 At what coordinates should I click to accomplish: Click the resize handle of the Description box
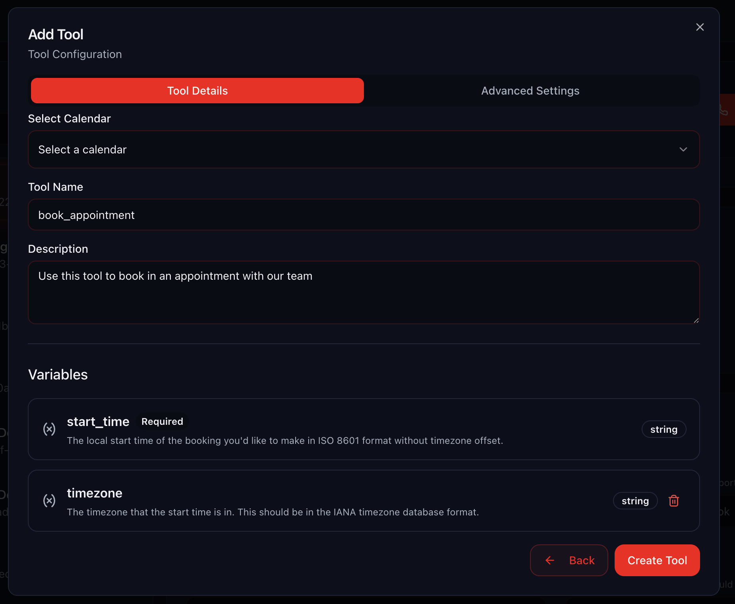696,321
